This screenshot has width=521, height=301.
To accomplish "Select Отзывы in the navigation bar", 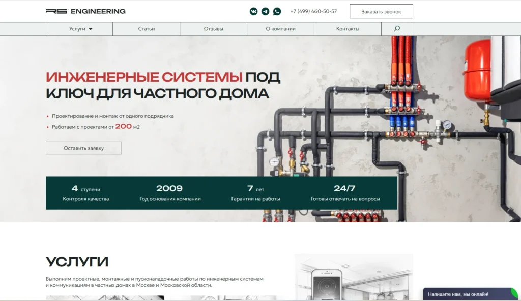I will (x=213, y=29).
